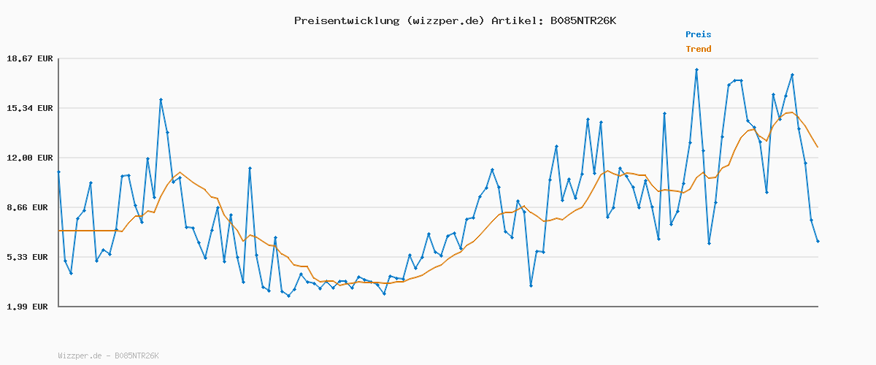Click Wizzper.de in the footer watermark
The image size is (876, 365).
tap(80, 356)
